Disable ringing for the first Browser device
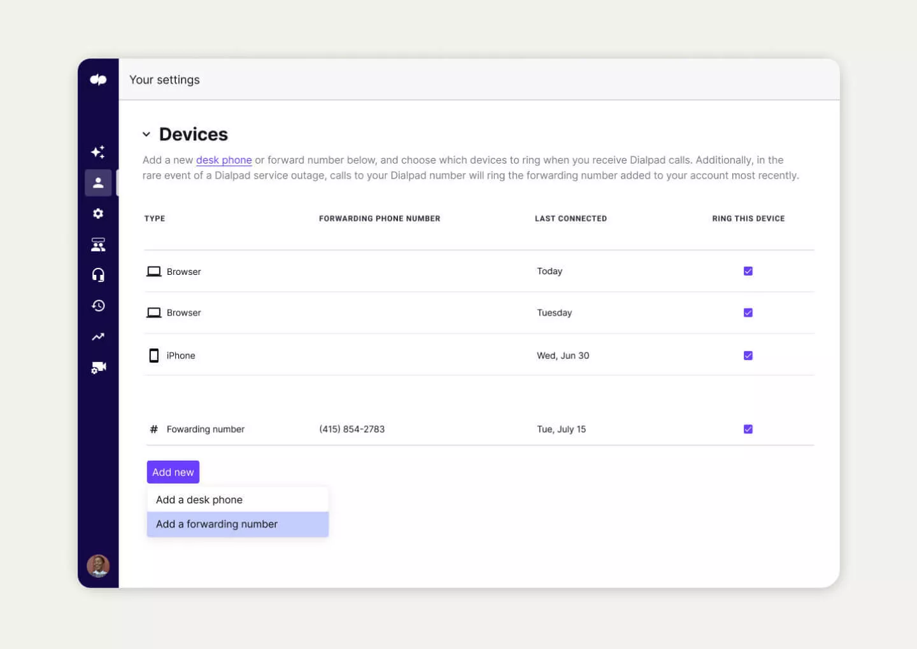Viewport: 917px width, 649px height. click(x=748, y=270)
